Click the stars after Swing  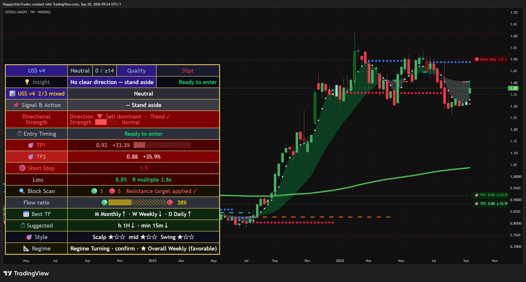[x=186, y=237]
